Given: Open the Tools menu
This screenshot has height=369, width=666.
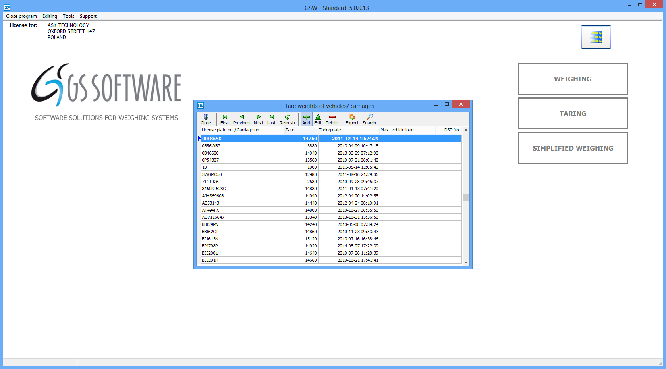Looking at the screenshot, I should 68,16.
